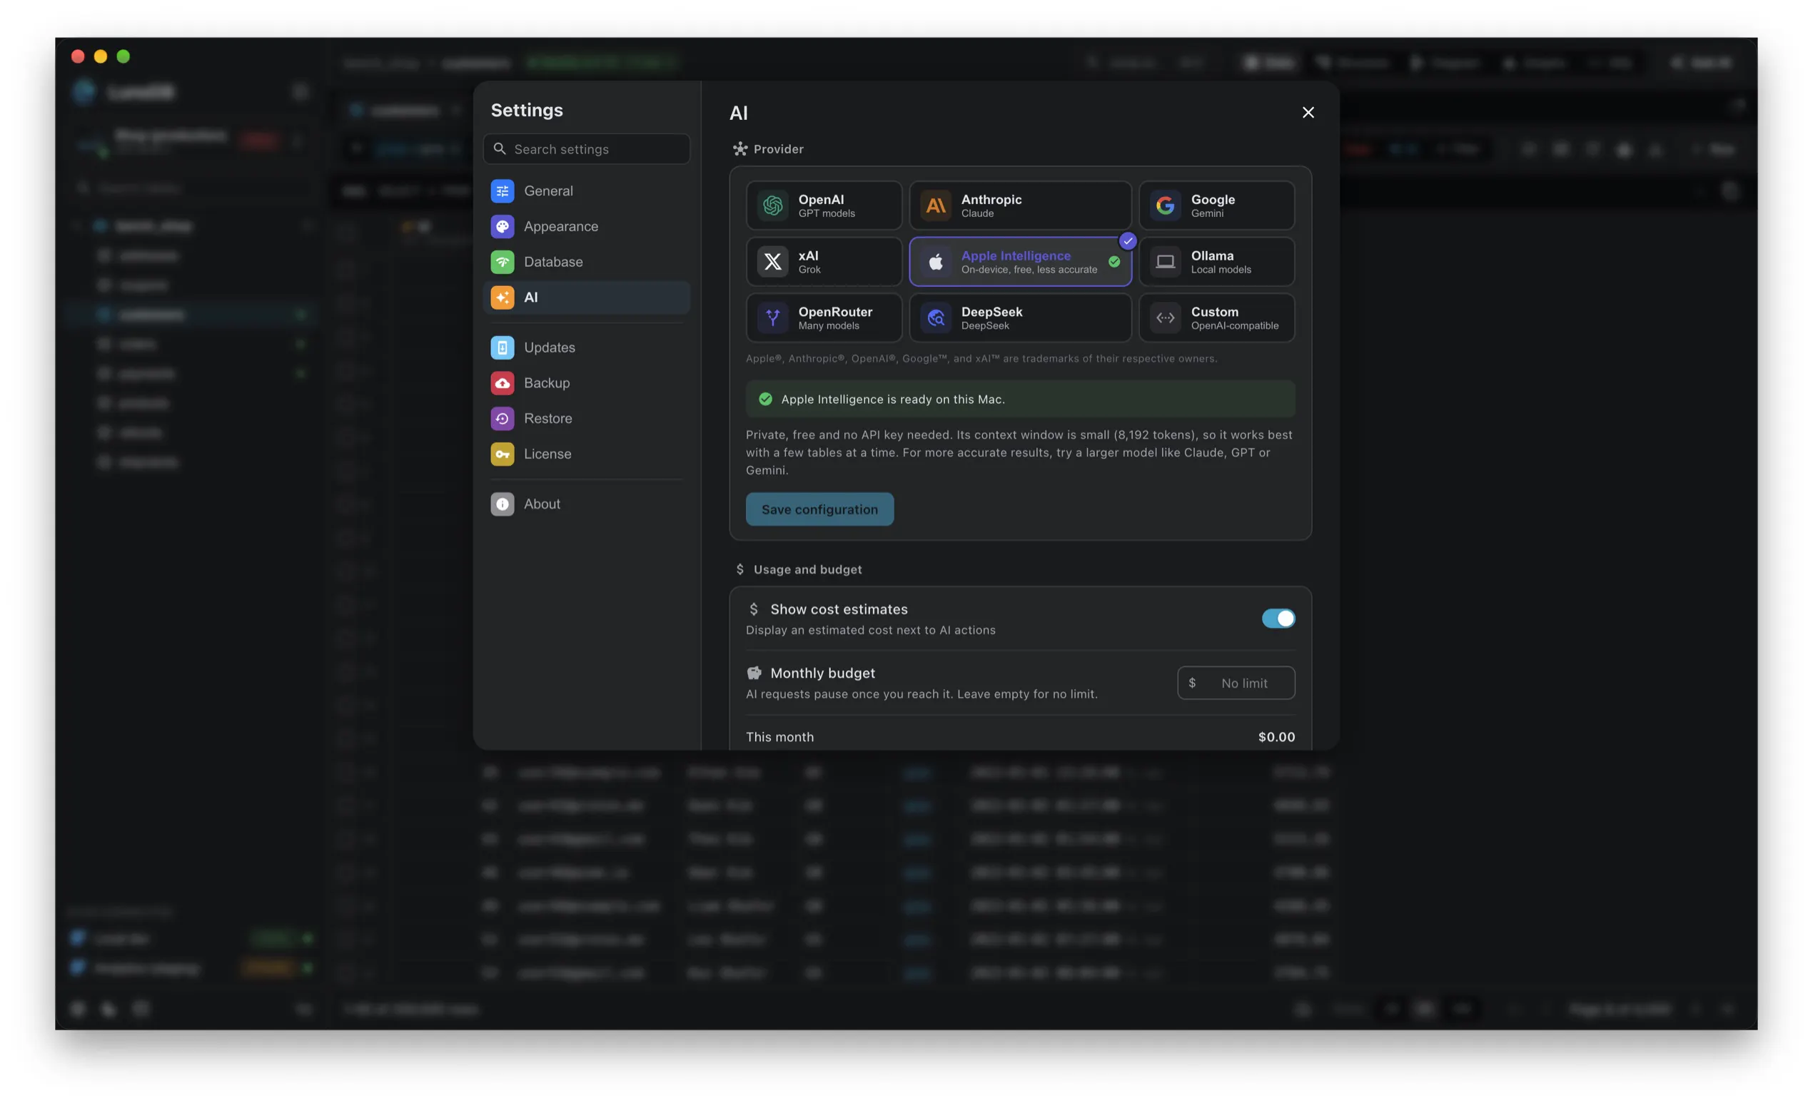Click the "Usage and budget" heading
The image size is (1813, 1103).
[x=807, y=569]
